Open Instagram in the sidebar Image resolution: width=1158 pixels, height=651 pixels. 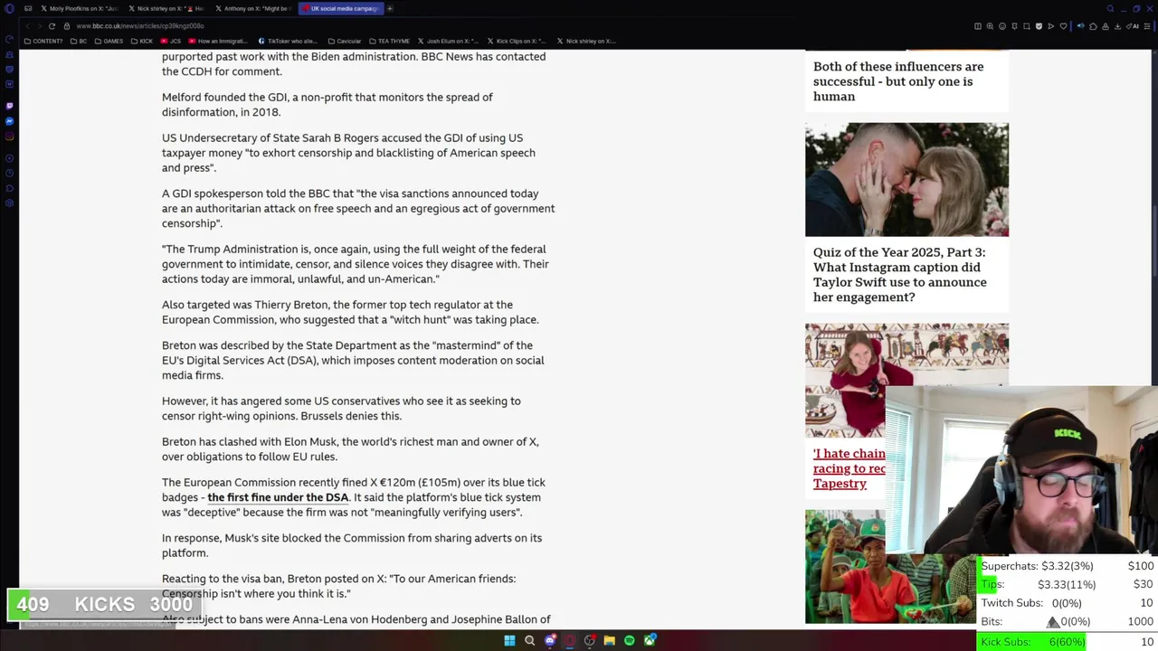[x=10, y=137]
